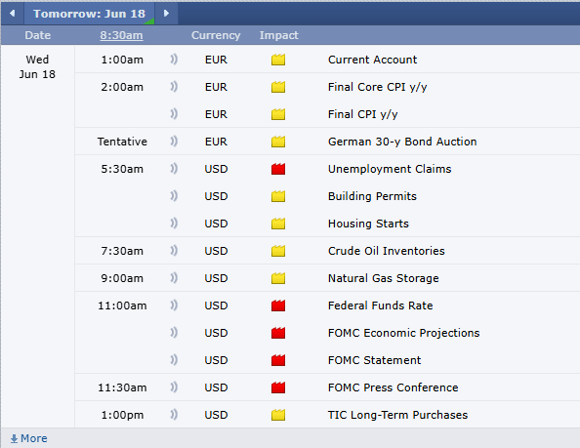Open the Impact column filter header
This screenshot has width=580, height=448.
point(278,35)
